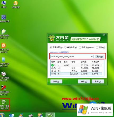Click the disk icon beside Y:
The height and width of the screenshot is (117, 114).
[x=52, y=74]
